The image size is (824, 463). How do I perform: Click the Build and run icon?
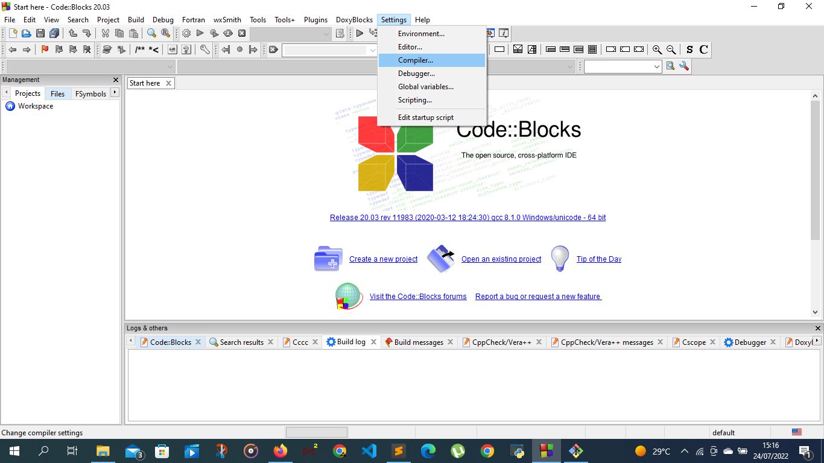coord(214,33)
